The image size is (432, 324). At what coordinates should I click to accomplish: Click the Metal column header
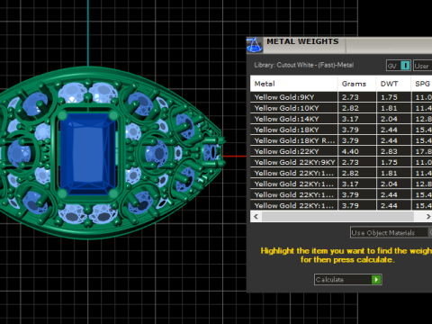pyautogui.click(x=293, y=84)
